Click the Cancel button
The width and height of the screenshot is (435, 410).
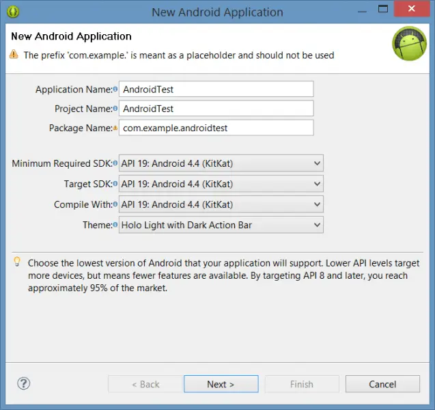click(382, 384)
